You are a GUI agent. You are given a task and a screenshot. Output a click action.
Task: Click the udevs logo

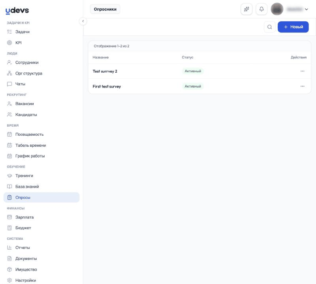click(x=17, y=11)
